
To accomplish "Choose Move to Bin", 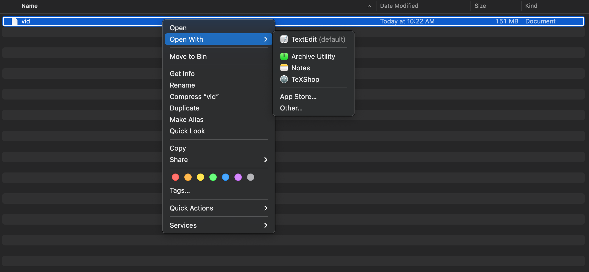I will pos(219,57).
